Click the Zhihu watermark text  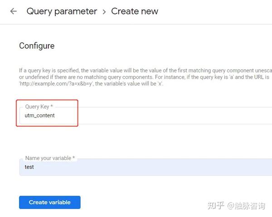click(236, 206)
